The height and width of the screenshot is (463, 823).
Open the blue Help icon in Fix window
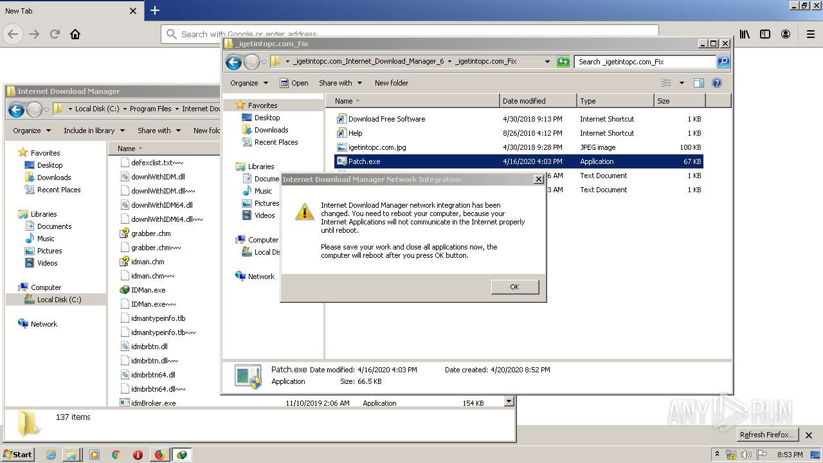(717, 83)
